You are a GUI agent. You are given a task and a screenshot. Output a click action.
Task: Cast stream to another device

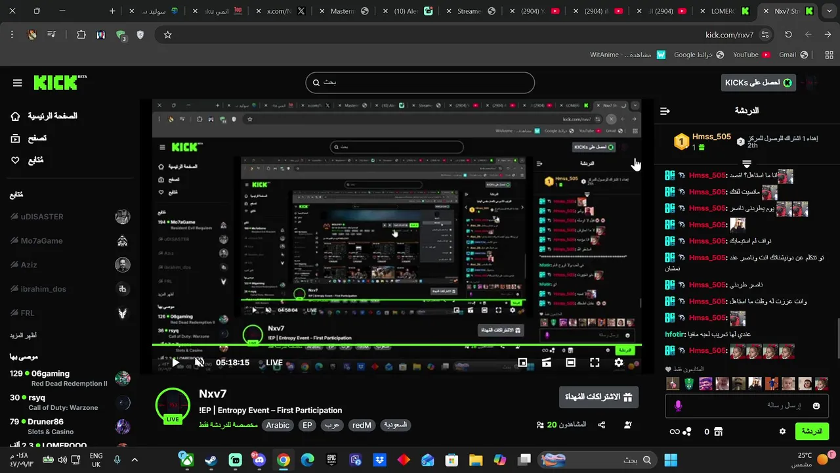click(546, 363)
